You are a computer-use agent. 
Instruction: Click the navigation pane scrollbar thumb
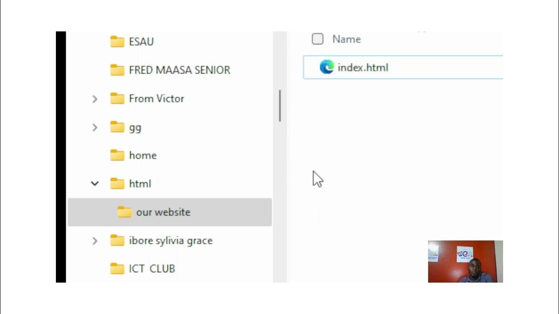(x=280, y=106)
